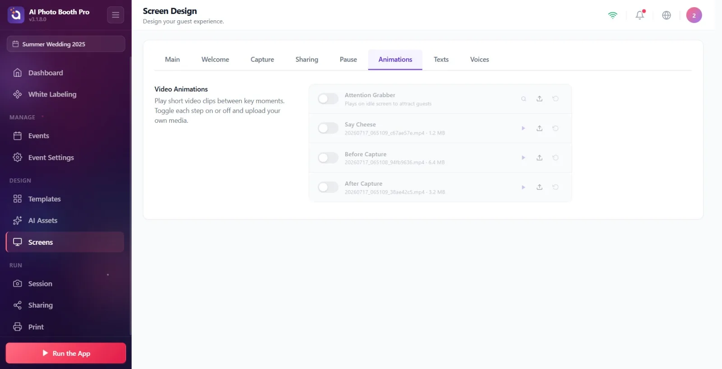Go to the Sharing tab in Screen Design
Screen dimensions: 722x369
tap(307, 60)
